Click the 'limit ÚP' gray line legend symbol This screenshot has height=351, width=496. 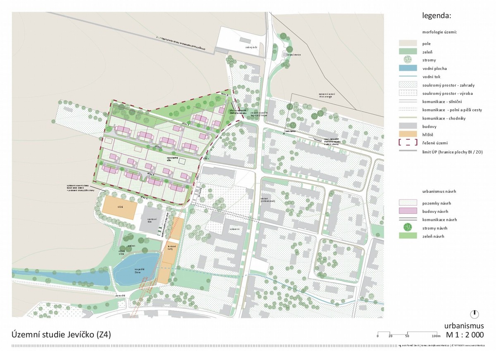pyautogui.click(x=408, y=152)
